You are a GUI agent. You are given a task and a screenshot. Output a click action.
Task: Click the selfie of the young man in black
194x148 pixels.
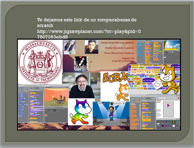pos(91,47)
